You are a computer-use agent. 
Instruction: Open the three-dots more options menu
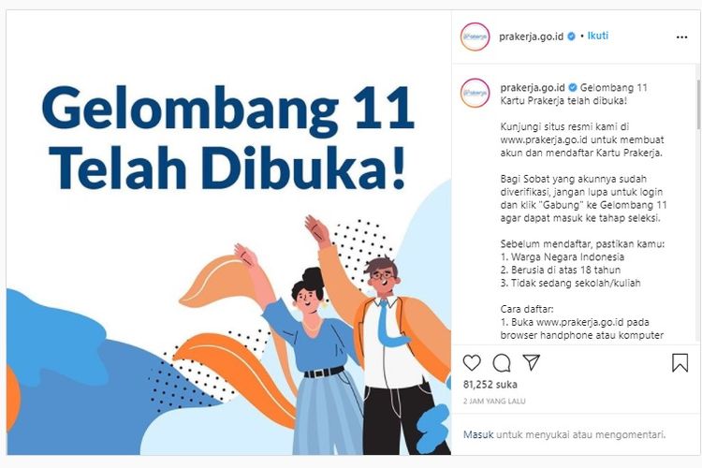(681, 37)
